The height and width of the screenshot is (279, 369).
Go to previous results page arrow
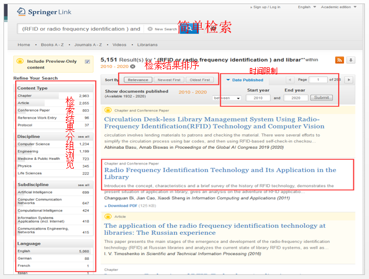pos(290,80)
